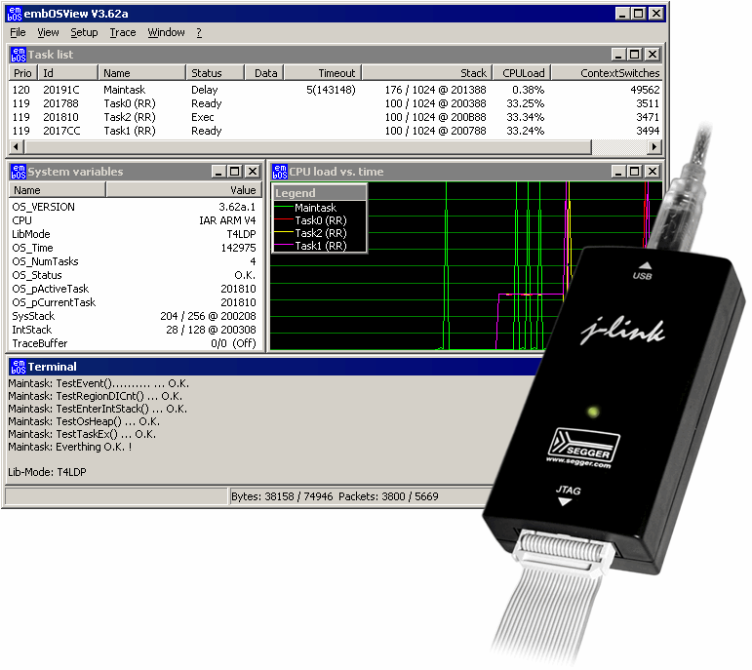Viewport: 752px width, 670px height.
Task: Open the Window menu
Action: pyautogui.click(x=166, y=32)
